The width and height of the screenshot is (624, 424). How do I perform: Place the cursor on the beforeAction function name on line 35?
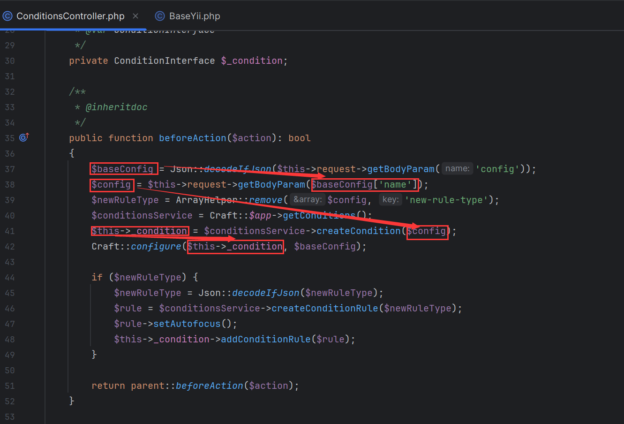point(193,138)
